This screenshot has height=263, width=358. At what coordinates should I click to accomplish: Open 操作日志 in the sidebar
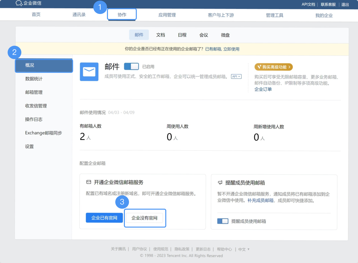tap(34, 119)
